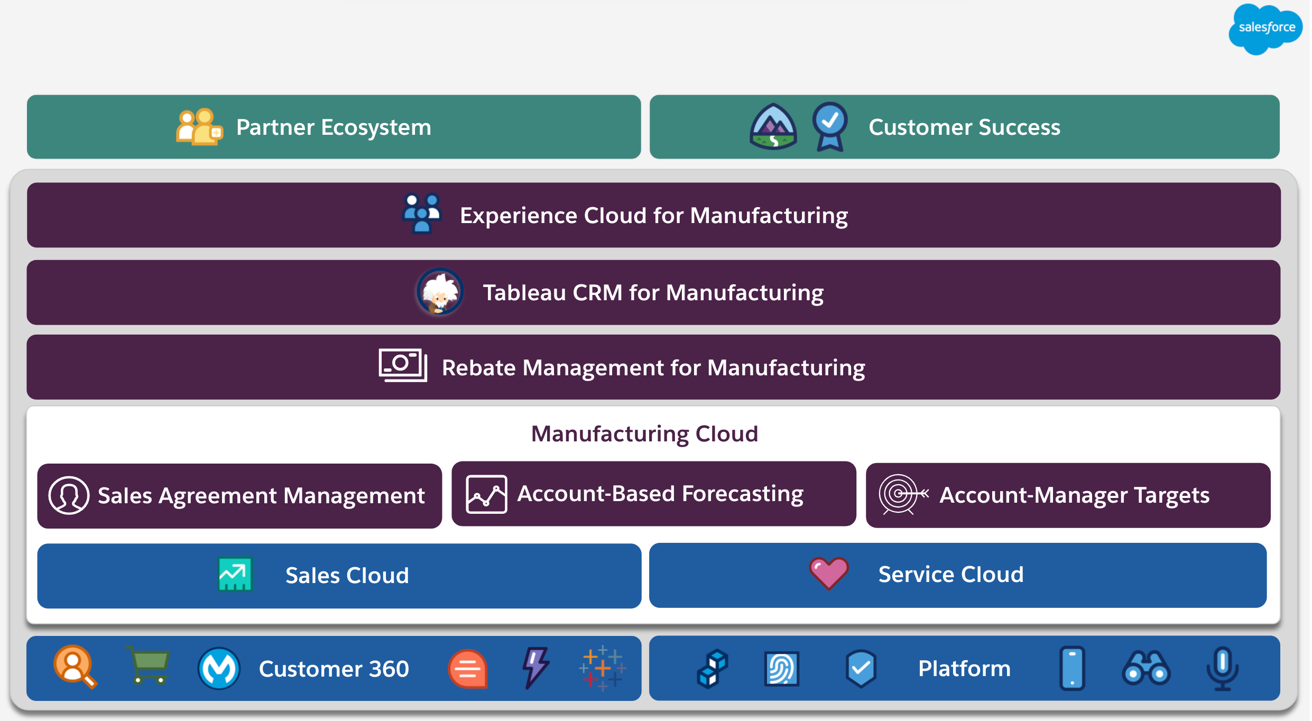This screenshot has height=721, width=1312.
Task: Click the Trailhead mountain badge icon
Action: coord(773,127)
